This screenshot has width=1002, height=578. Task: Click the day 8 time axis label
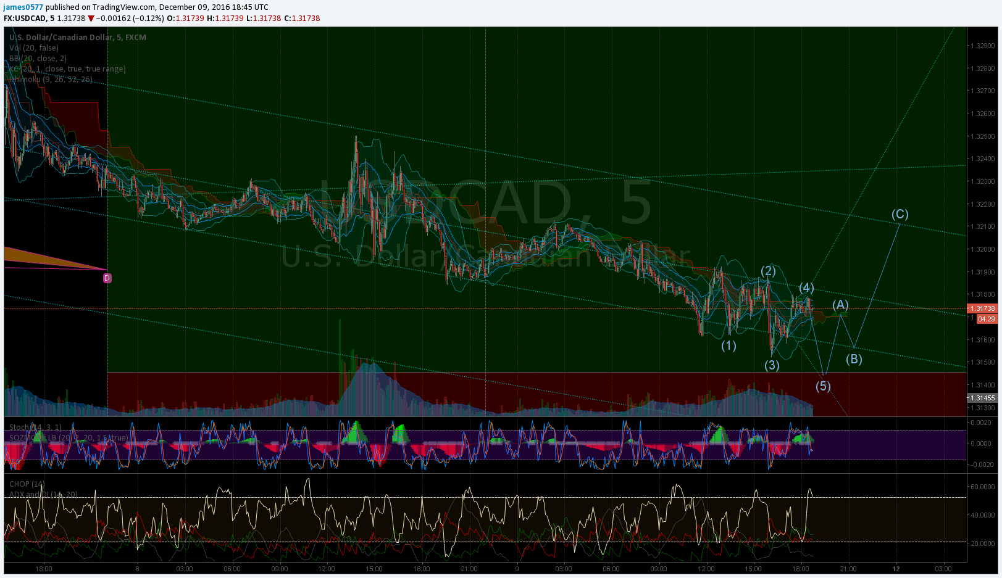(137, 569)
